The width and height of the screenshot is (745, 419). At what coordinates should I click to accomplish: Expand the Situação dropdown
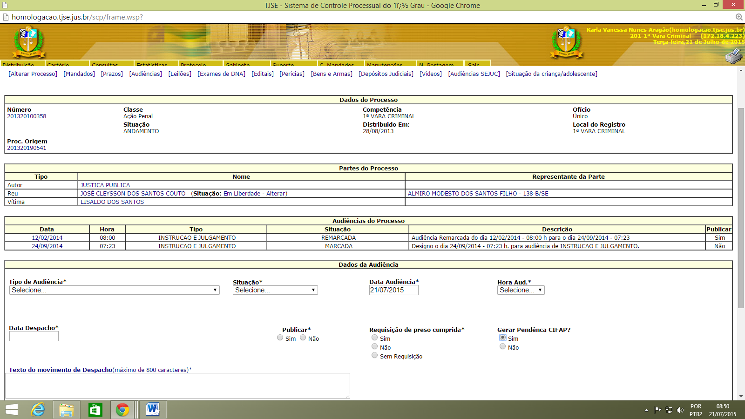275,290
